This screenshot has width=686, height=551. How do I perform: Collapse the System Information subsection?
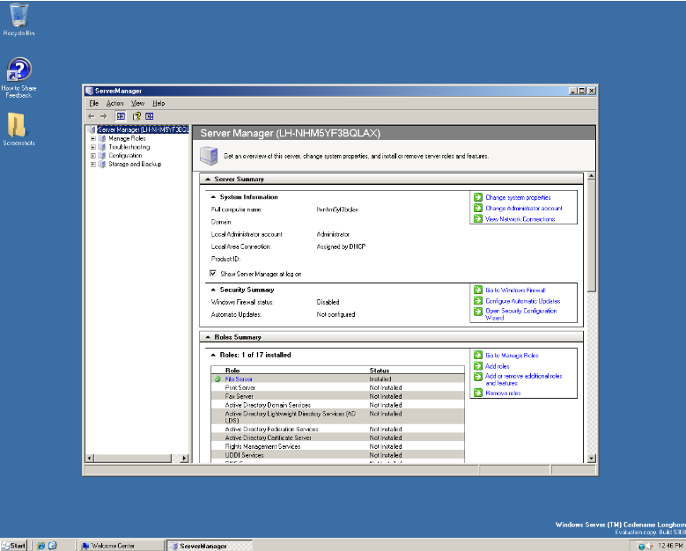pos(213,197)
